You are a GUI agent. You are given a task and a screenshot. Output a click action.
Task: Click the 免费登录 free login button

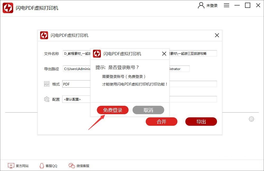[113, 110]
